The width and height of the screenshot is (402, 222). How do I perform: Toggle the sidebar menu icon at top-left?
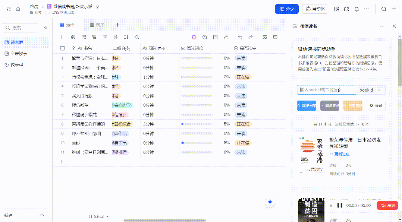(x=9, y=9)
